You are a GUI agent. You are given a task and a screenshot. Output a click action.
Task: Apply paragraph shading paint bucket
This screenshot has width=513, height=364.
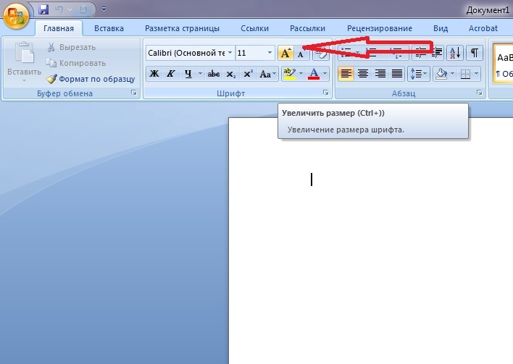441,74
